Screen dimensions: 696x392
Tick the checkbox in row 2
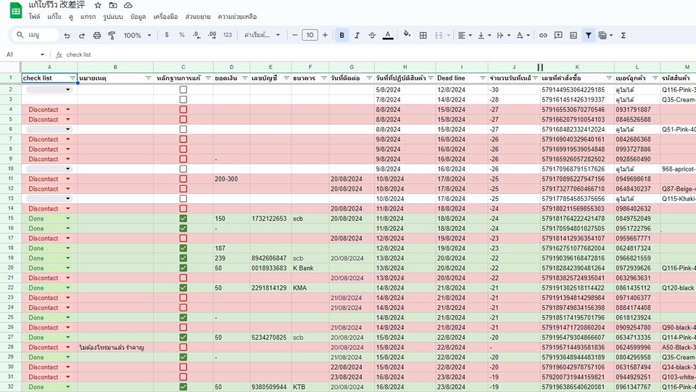point(183,89)
